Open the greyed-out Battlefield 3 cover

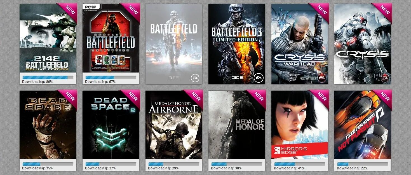[x=174, y=44]
